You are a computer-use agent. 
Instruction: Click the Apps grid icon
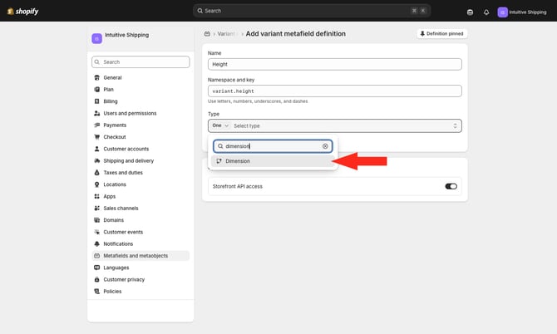(96, 196)
